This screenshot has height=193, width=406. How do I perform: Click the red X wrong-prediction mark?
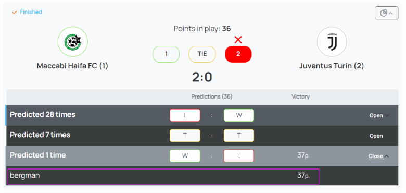pos(238,40)
